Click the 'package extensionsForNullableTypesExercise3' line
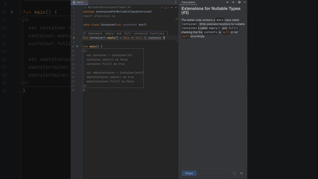 [x=117, y=12]
